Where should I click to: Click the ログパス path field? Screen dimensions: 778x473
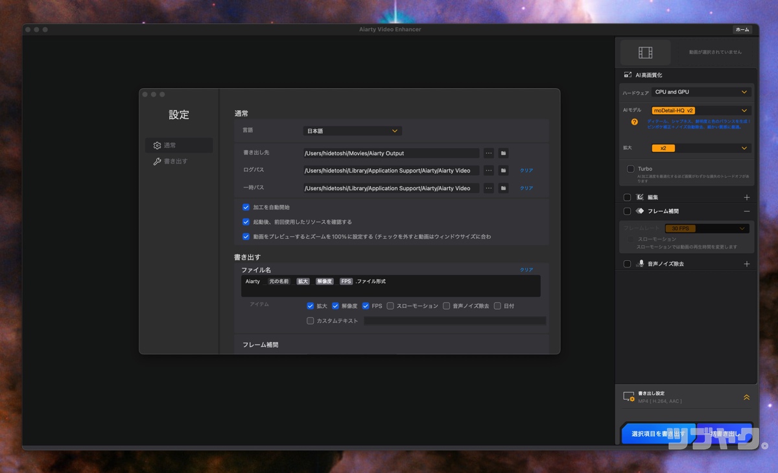tap(392, 170)
